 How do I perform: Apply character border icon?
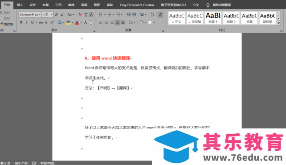(91, 15)
